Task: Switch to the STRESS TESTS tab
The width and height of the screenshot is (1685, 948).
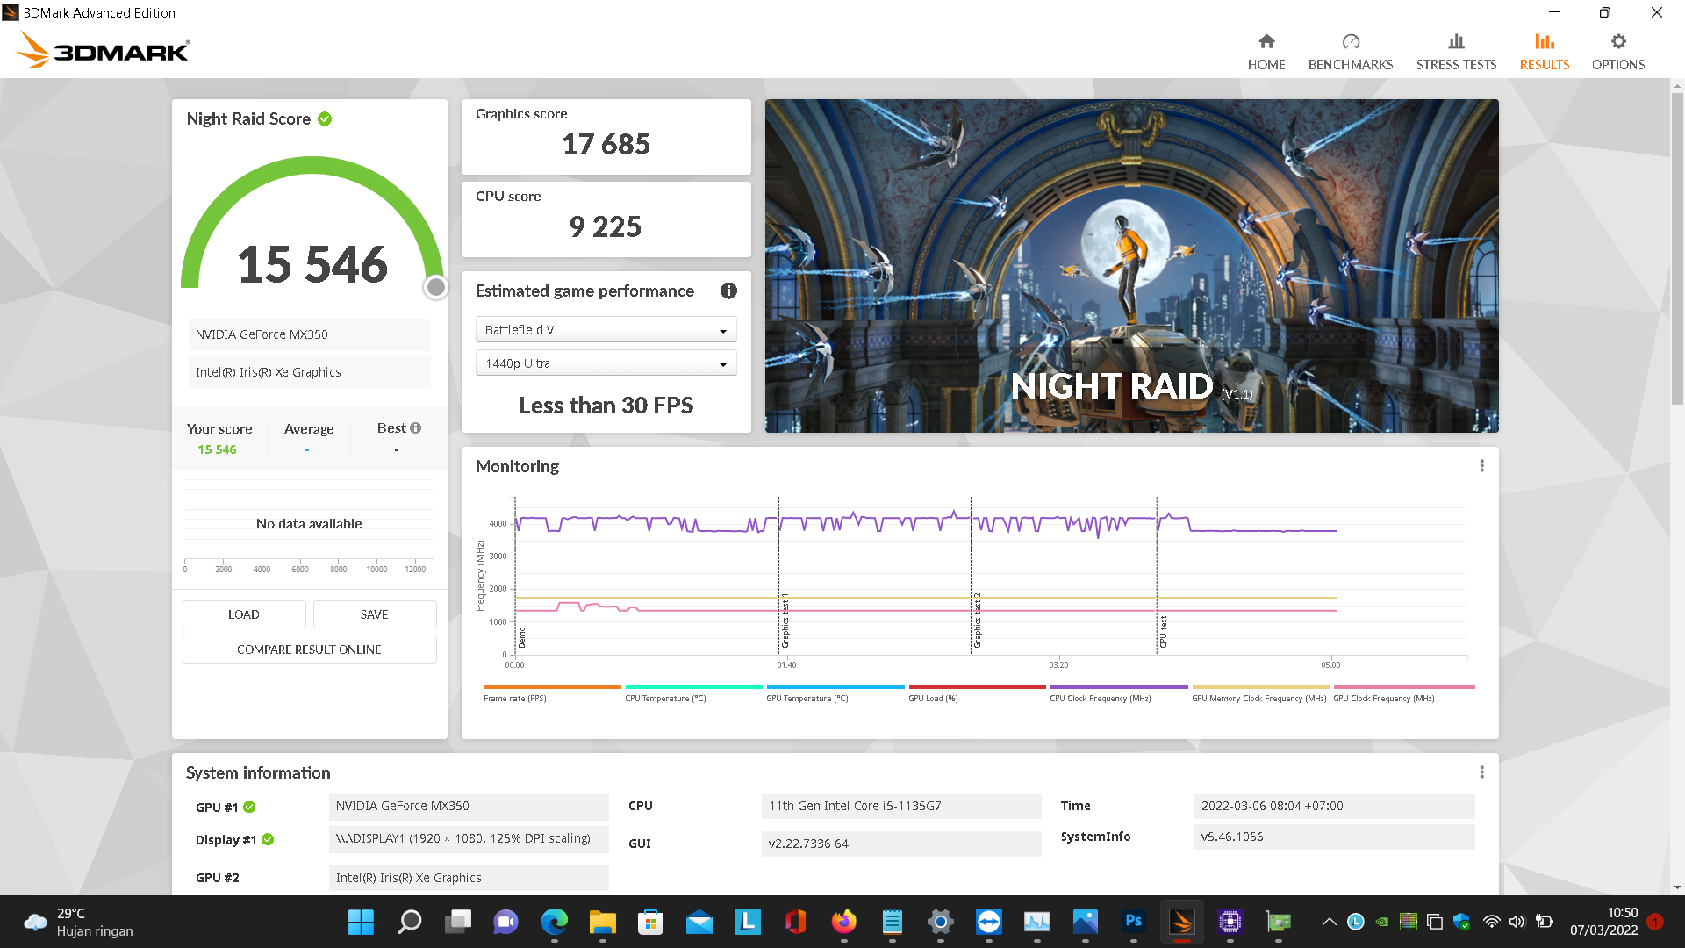Action: point(1456,53)
